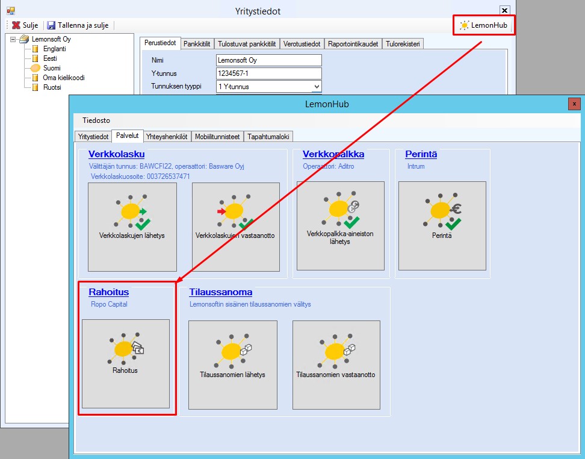
Task: Click the Lemonsoftin sisäinen tilaussanomien välitys text
Action: 250,304
